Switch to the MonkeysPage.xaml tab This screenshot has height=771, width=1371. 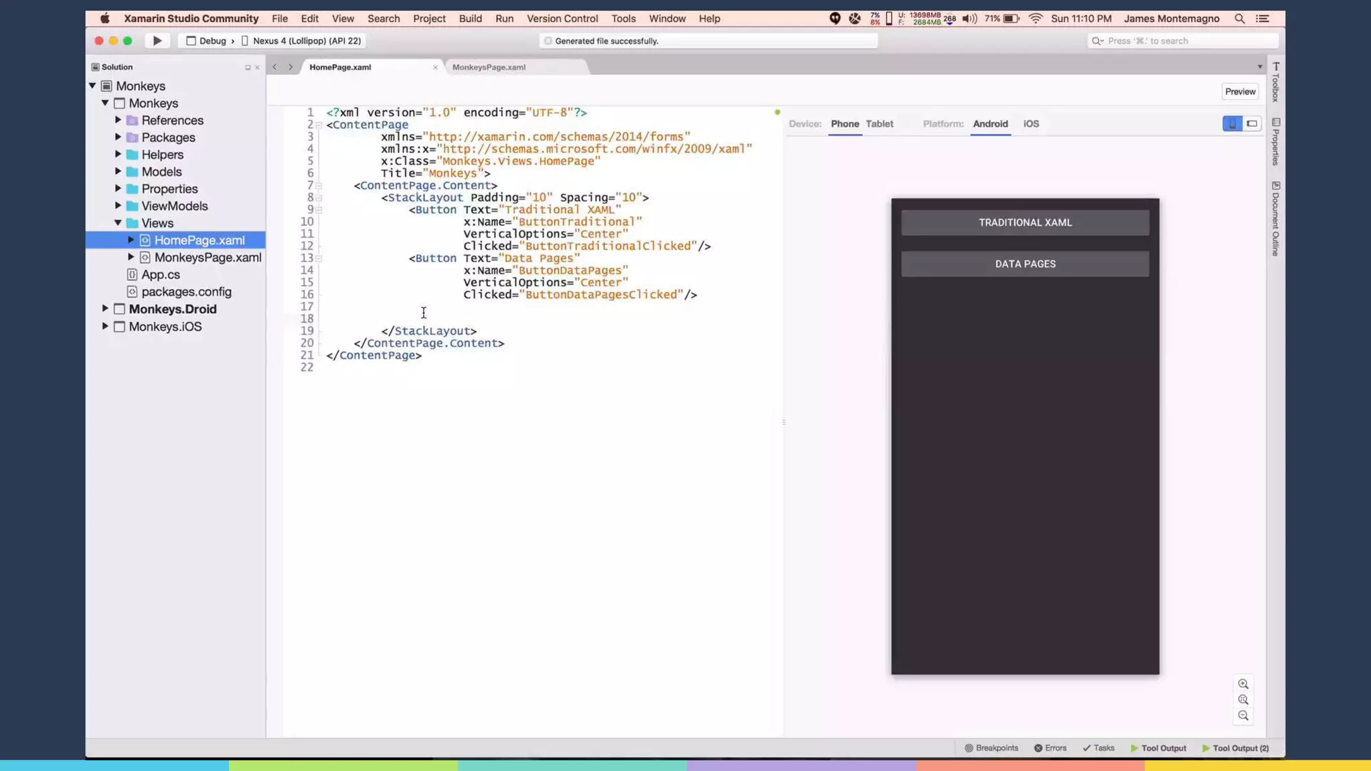[489, 67]
